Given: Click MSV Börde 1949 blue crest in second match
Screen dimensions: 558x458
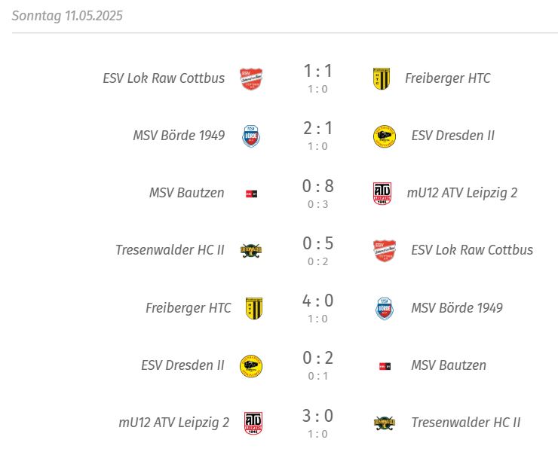Looking at the screenshot, I should (x=251, y=136).
